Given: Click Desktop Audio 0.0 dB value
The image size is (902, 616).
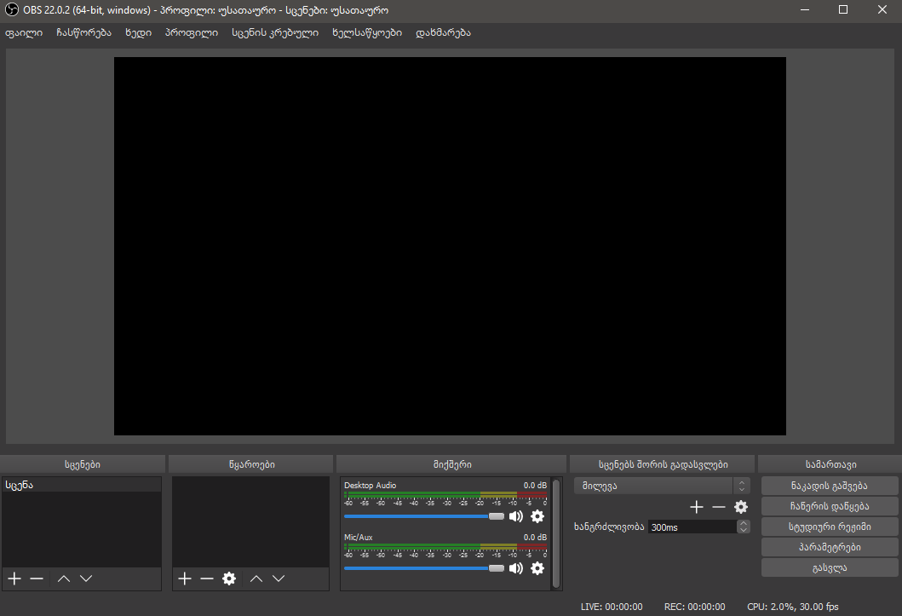Looking at the screenshot, I should tap(535, 486).
